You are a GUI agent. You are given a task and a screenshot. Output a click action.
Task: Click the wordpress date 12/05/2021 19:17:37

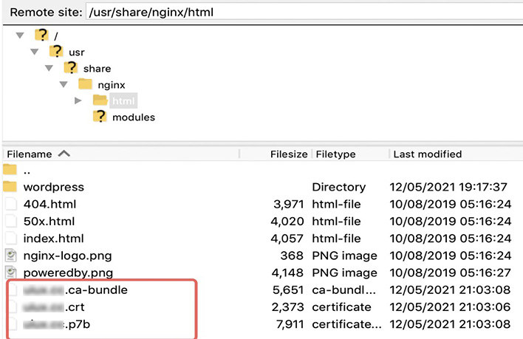[448, 187]
